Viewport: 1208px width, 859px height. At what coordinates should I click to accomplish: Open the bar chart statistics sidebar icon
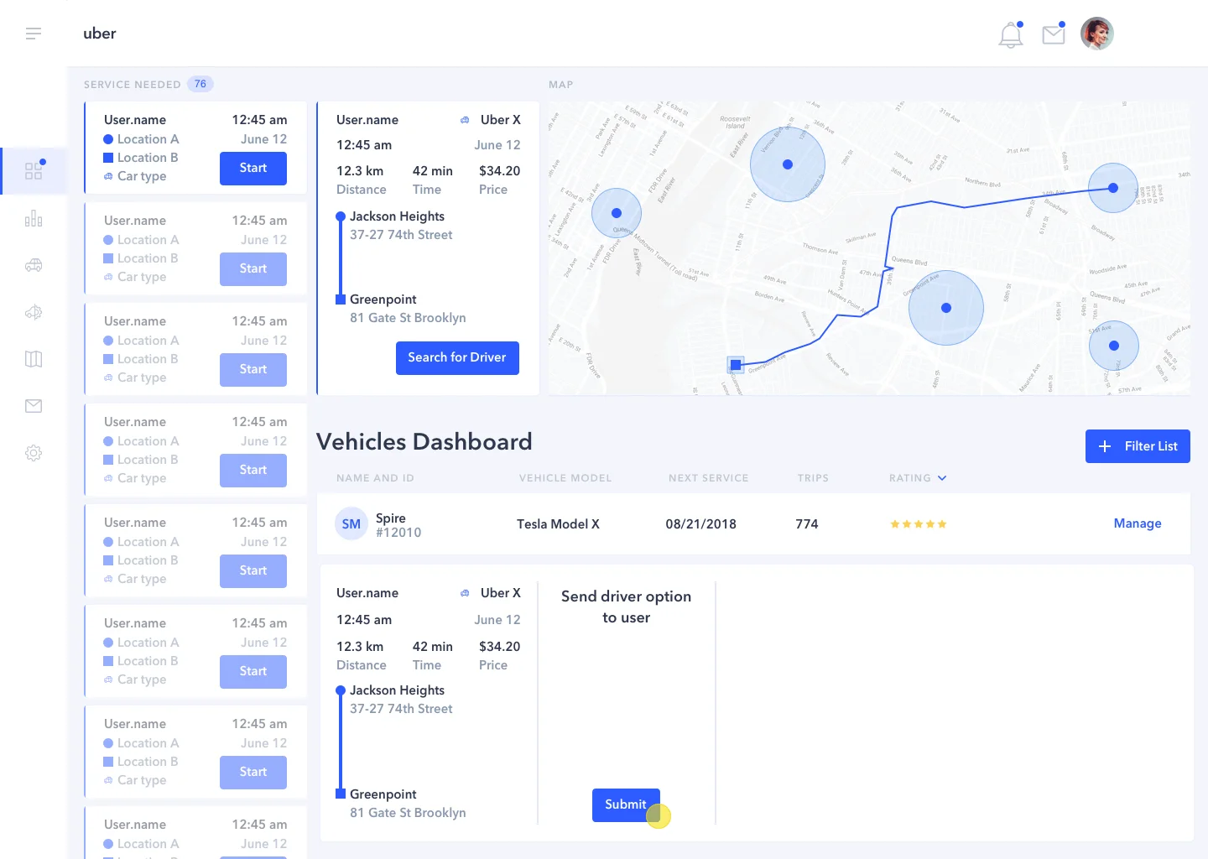[x=34, y=219]
